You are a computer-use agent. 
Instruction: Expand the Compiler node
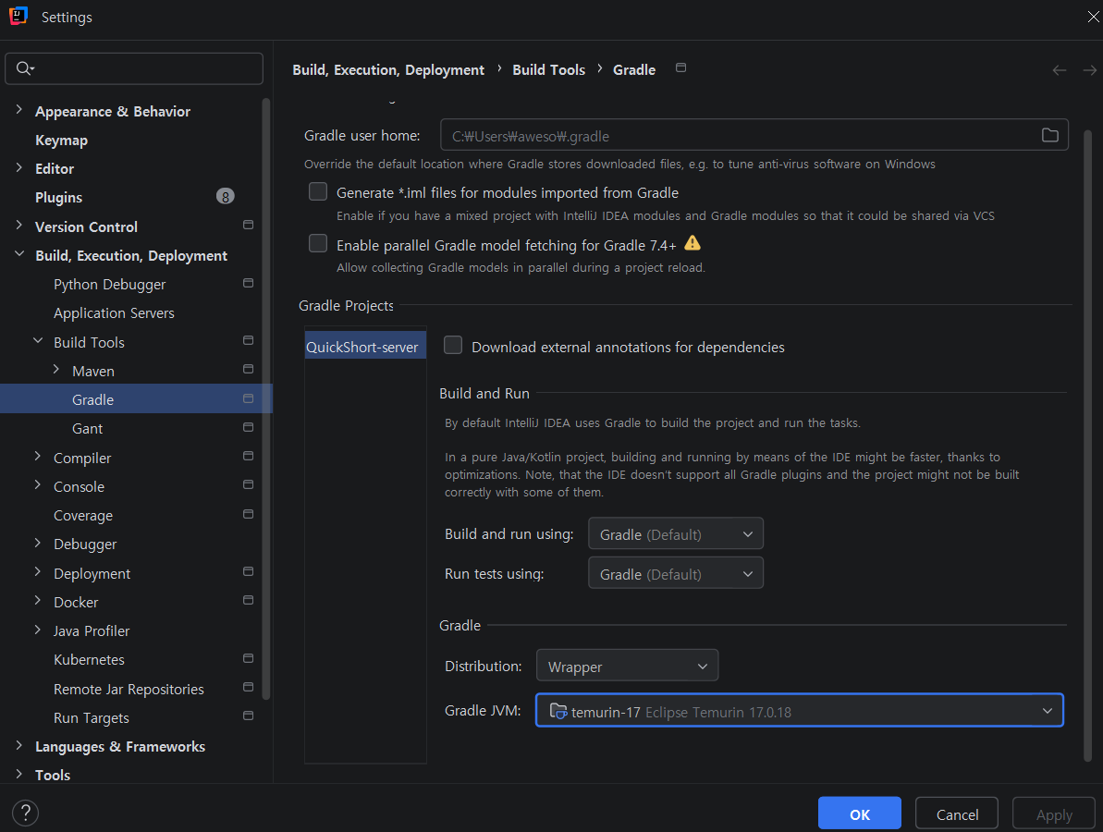pyautogui.click(x=38, y=456)
